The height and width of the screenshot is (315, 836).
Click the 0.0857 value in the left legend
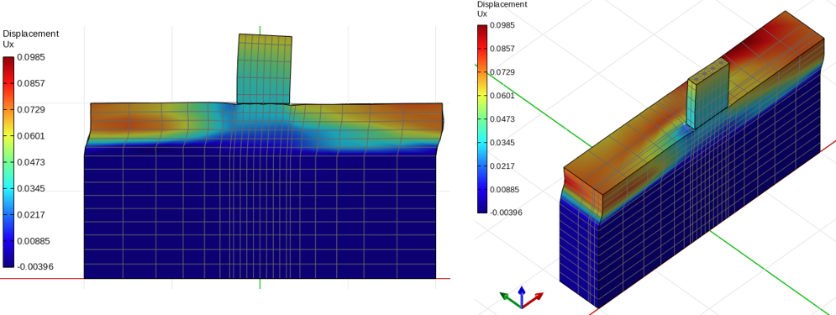pyautogui.click(x=32, y=83)
